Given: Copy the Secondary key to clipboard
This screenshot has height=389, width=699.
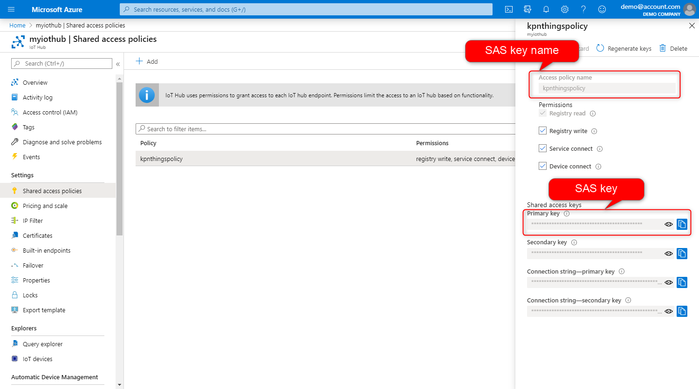Looking at the screenshot, I should click(682, 254).
